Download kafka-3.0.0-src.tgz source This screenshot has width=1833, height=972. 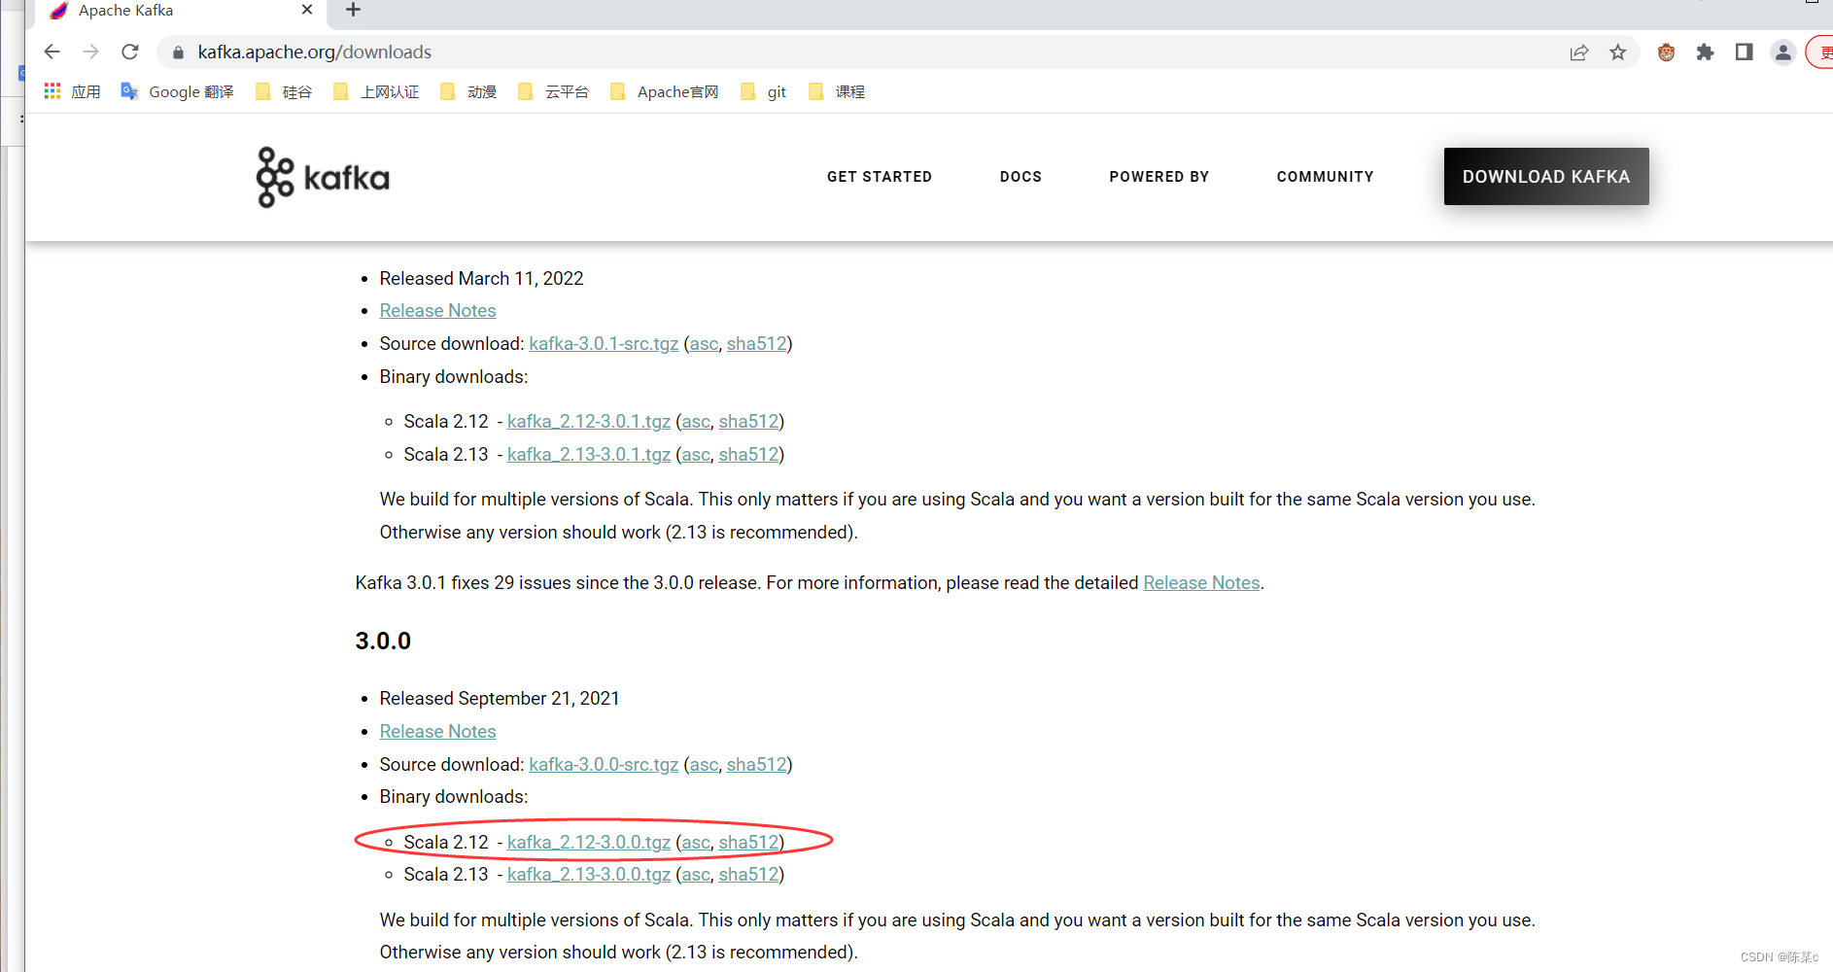[604, 765]
